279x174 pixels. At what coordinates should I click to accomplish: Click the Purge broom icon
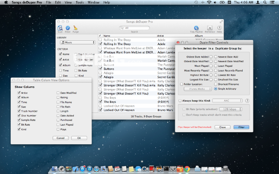tap(75, 28)
